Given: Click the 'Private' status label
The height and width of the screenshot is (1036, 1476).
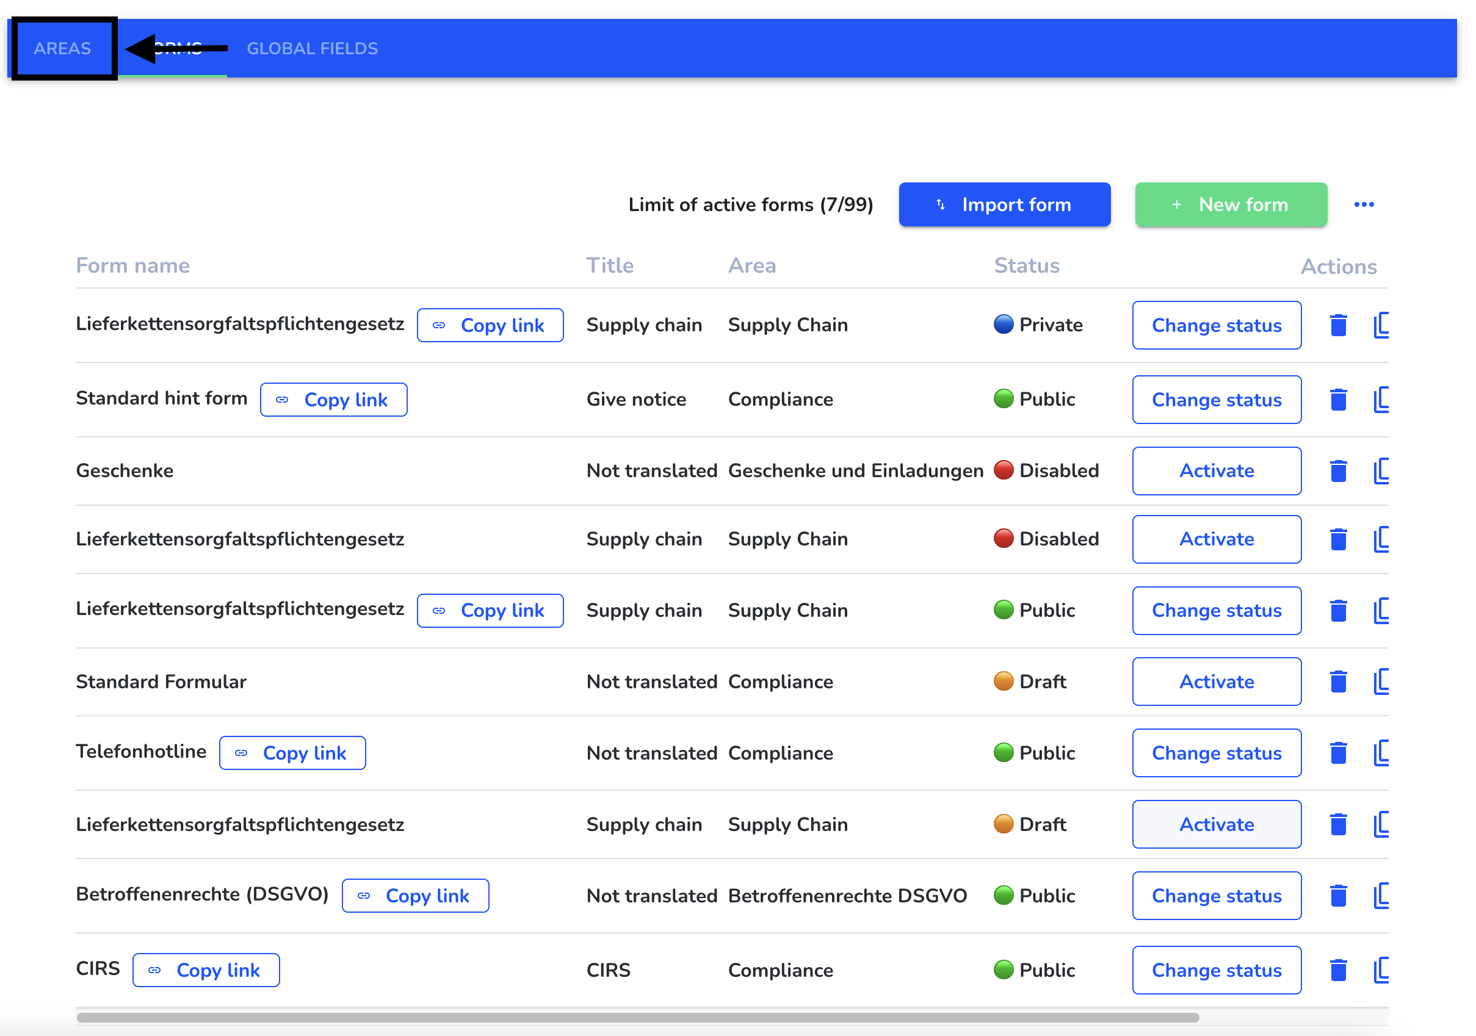Looking at the screenshot, I should pyautogui.click(x=1051, y=325).
